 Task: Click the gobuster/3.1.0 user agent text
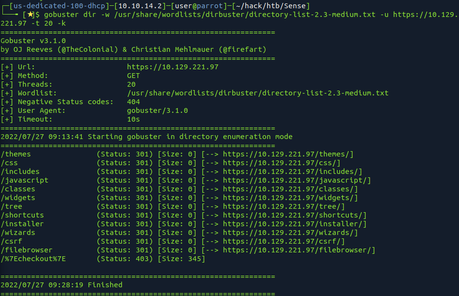157,110
